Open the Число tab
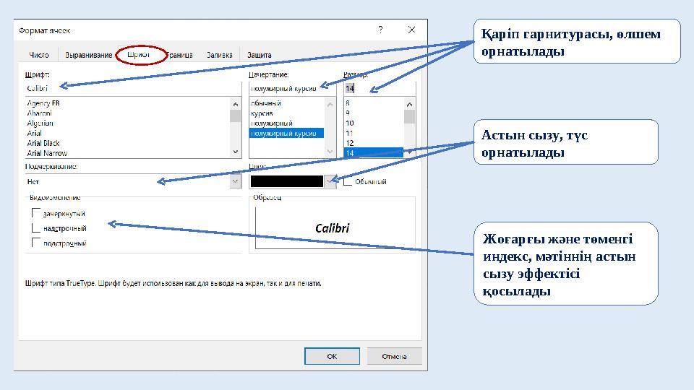Viewport: 694px width, 390px height. [x=39, y=55]
